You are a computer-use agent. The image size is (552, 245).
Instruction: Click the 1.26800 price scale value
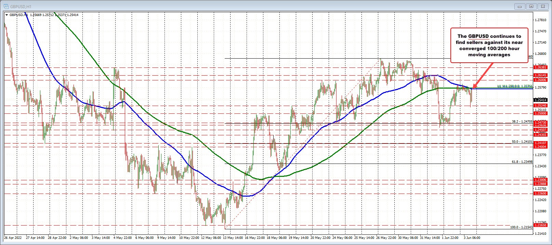click(x=541, y=54)
